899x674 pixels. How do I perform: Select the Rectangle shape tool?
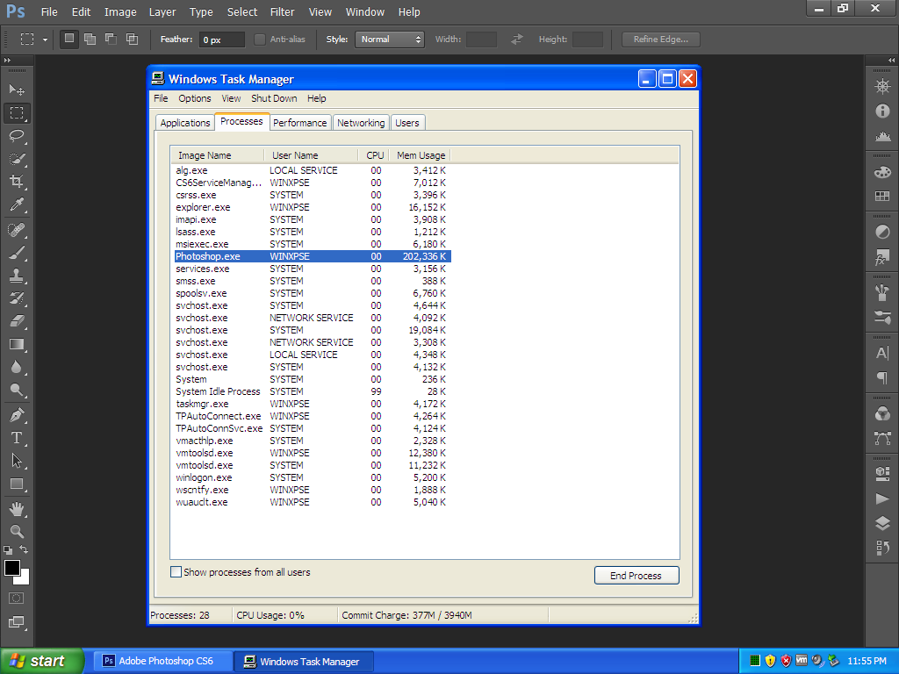click(17, 484)
